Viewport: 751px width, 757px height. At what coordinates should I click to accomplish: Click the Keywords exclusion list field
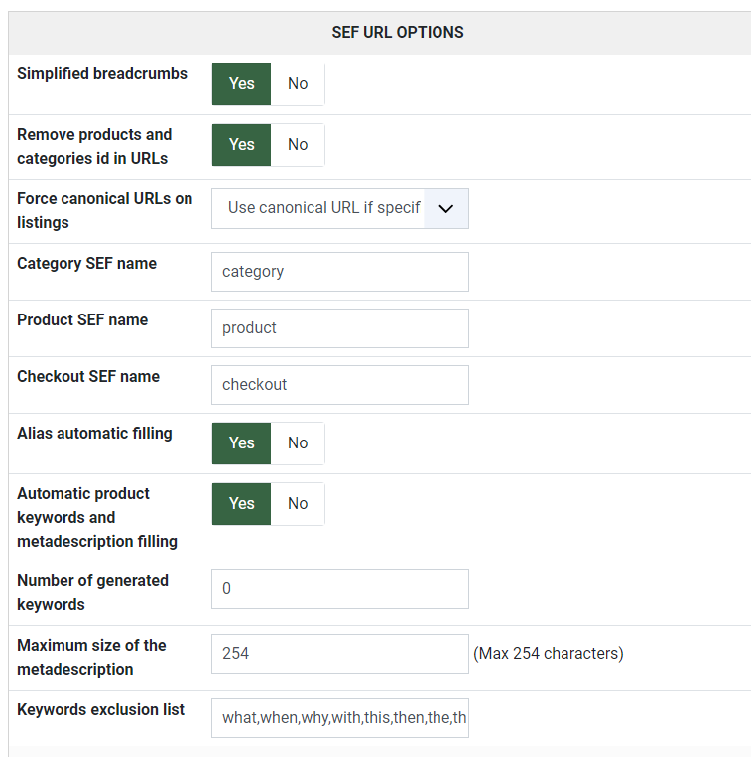pyautogui.click(x=339, y=718)
